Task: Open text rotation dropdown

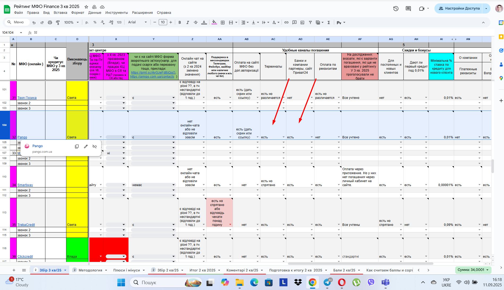Action: pyautogui.click(x=276, y=23)
